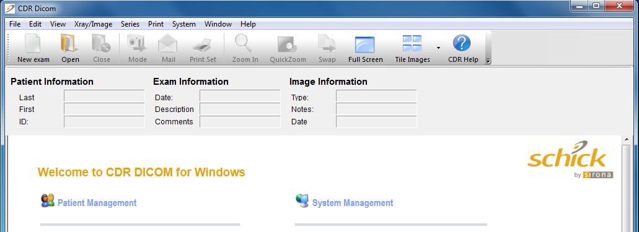Open the System menu
This screenshot has height=232, width=639.
(184, 24)
